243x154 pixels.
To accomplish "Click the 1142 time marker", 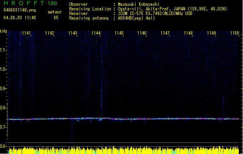I will tap(49, 33).
